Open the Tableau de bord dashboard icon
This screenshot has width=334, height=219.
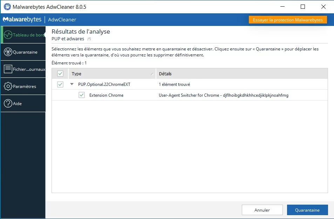(x=8, y=35)
